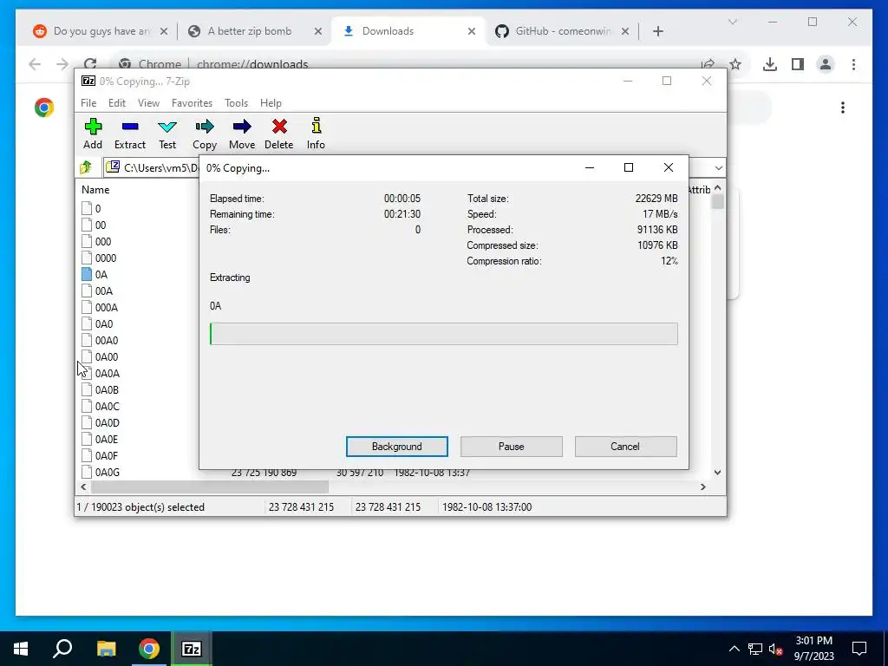This screenshot has width=888, height=666.
Task: Send the copy operation to Background
Action: coord(397,447)
